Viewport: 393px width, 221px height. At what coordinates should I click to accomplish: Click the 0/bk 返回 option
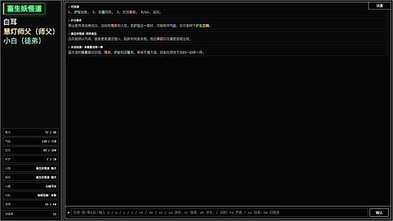pos(150,12)
